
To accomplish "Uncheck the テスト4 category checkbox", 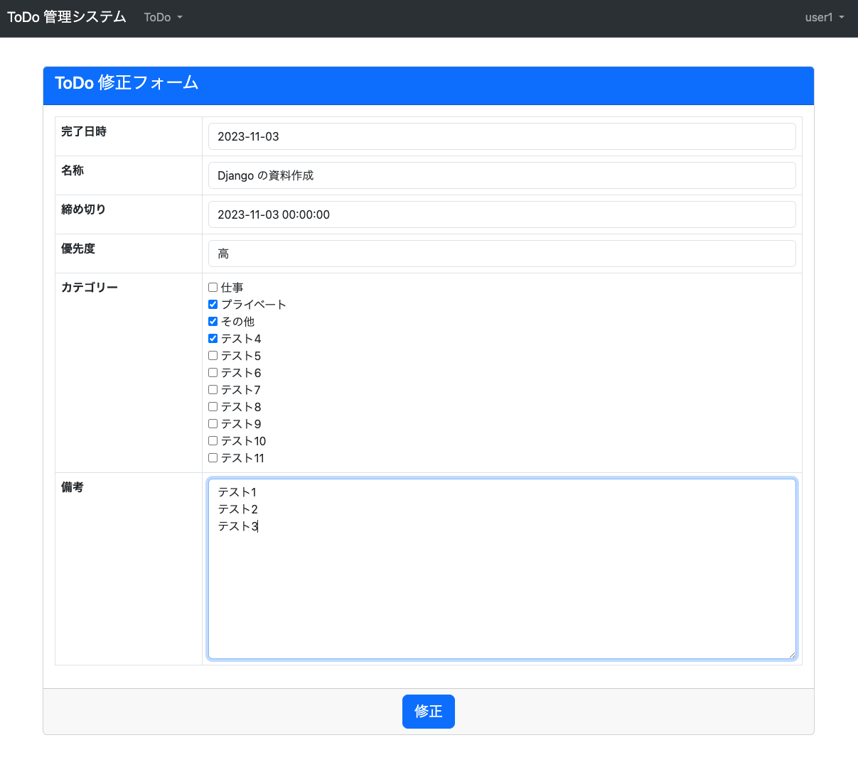I will coord(213,339).
